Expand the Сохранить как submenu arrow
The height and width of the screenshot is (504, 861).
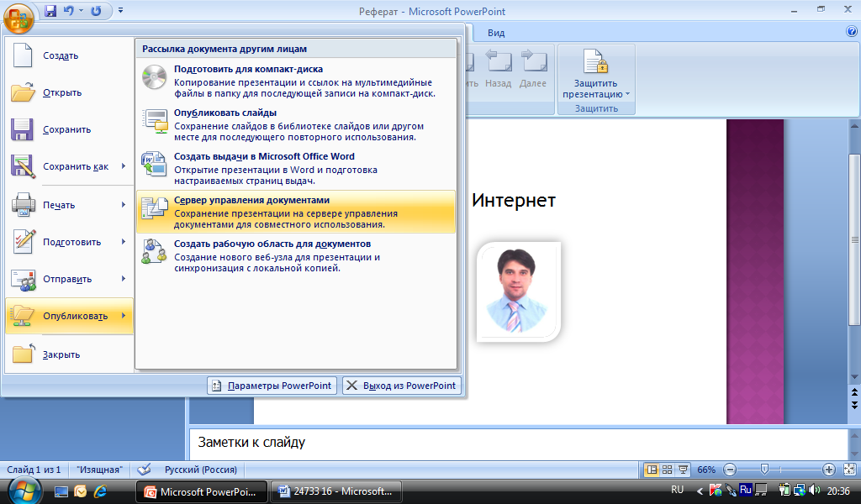[x=124, y=166]
